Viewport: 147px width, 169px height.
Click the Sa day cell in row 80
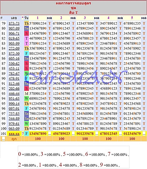[26, 28]
